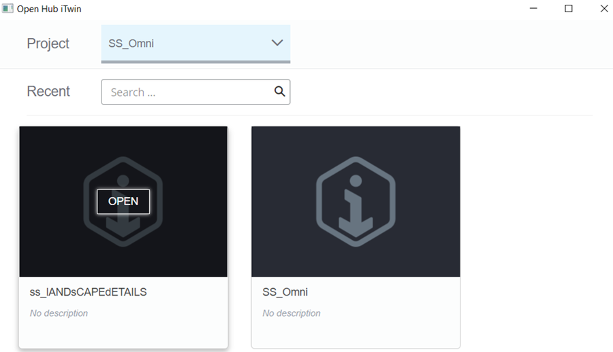Click the ss_lANDsCAPEdETAILS card title
613x352 pixels.
click(x=89, y=292)
